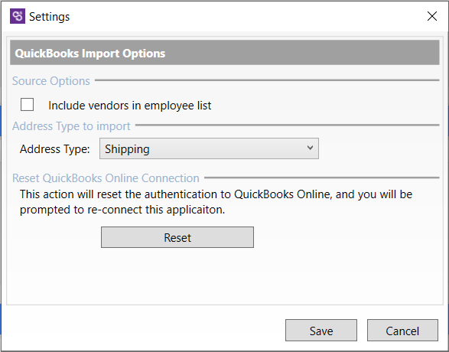Click the Address Type: field label
The image size is (449, 352).
pos(55,149)
